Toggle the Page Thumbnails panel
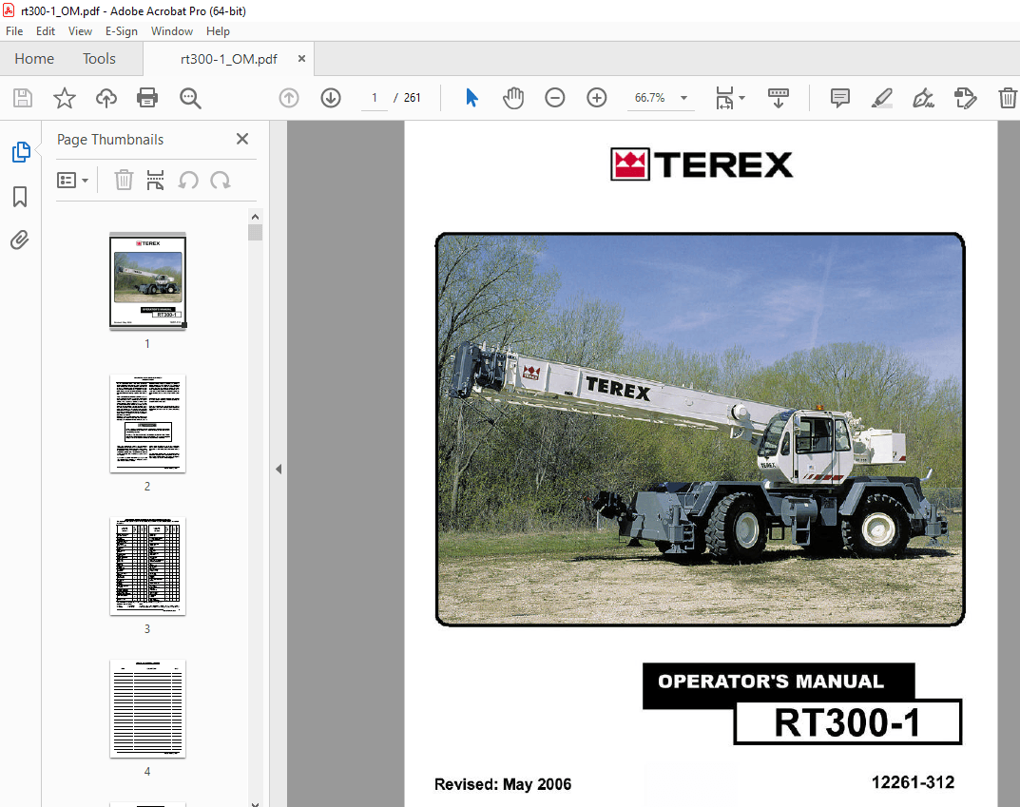Image resolution: width=1020 pixels, height=807 pixels. (x=19, y=152)
